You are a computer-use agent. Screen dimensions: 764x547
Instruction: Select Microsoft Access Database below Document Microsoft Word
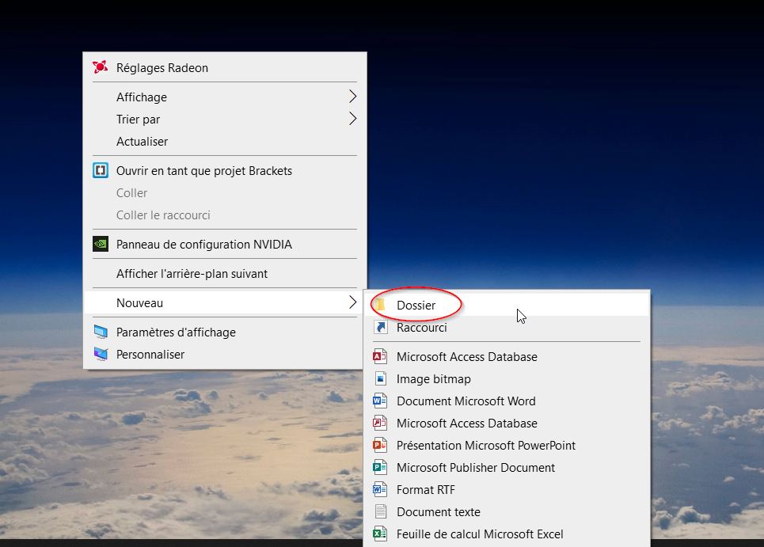click(x=507, y=424)
